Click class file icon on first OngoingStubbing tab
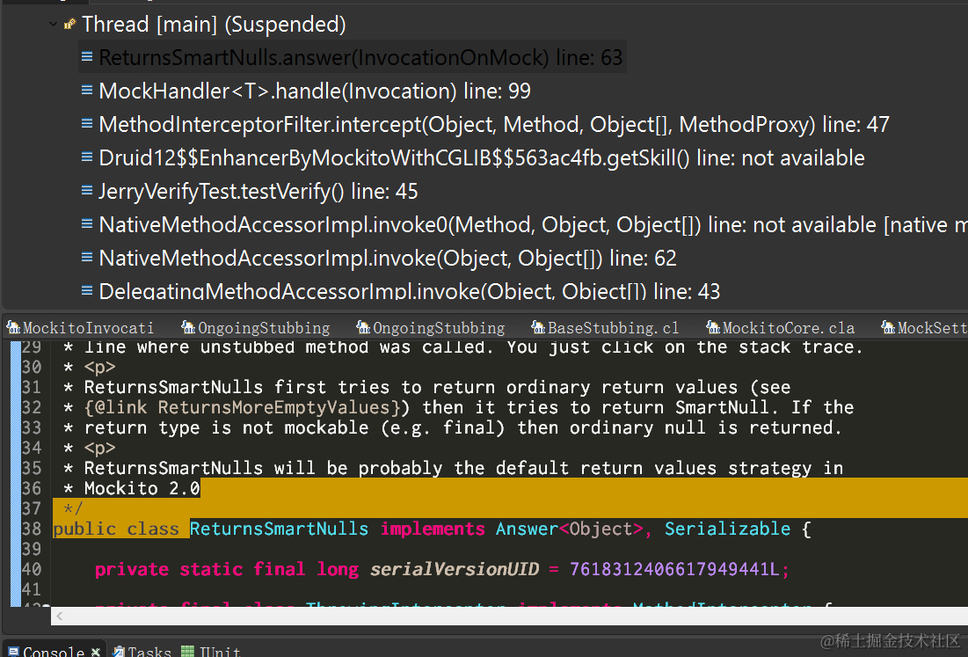This screenshot has width=968, height=657. [x=188, y=327]
